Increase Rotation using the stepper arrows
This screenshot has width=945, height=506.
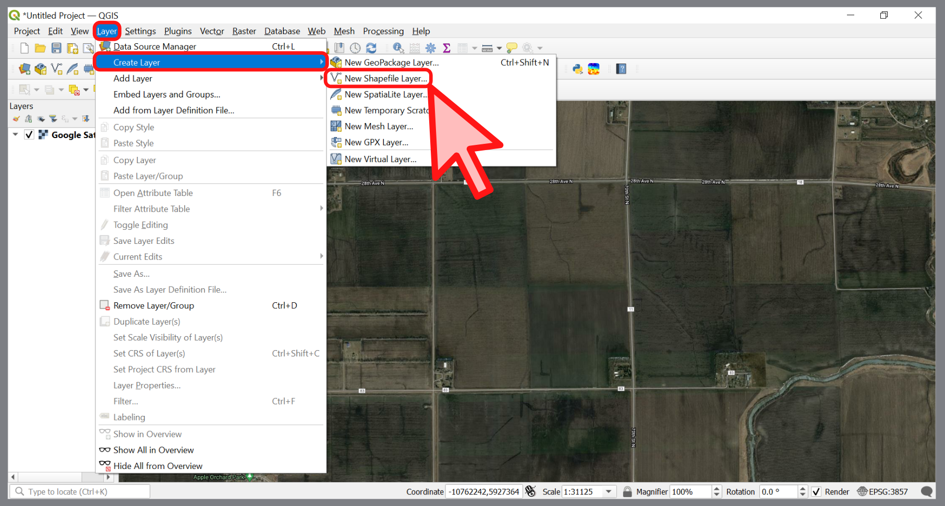[803, 488]
